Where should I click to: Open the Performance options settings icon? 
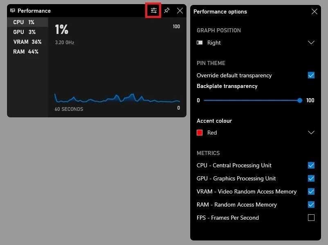pyautogui.click(x=153, y=11)
